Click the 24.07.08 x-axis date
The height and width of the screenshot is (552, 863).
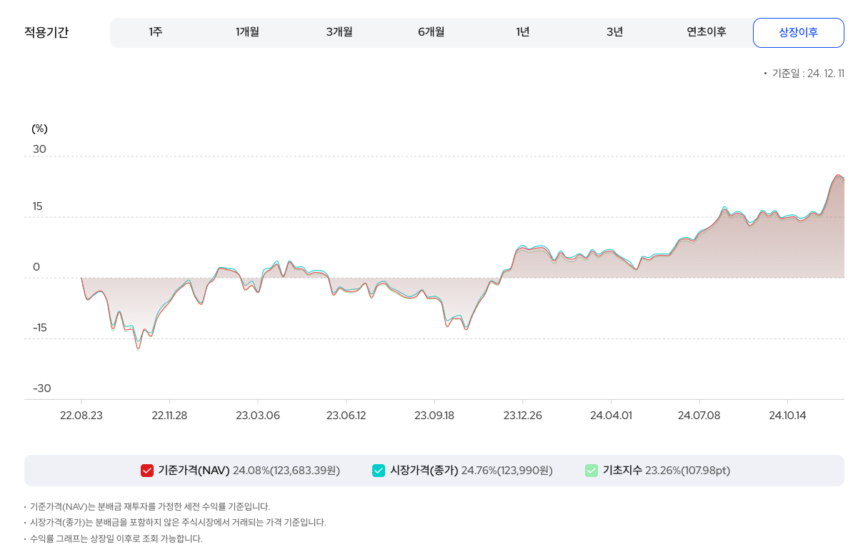pos(699,416)
